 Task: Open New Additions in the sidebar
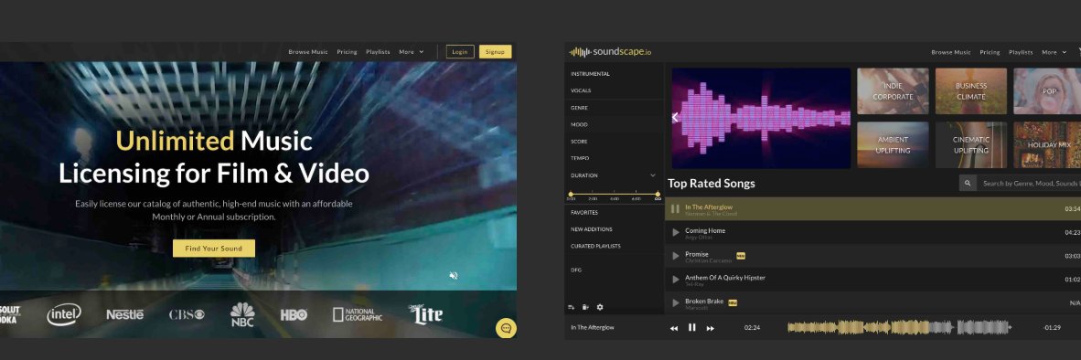click(x=591, y=229)
